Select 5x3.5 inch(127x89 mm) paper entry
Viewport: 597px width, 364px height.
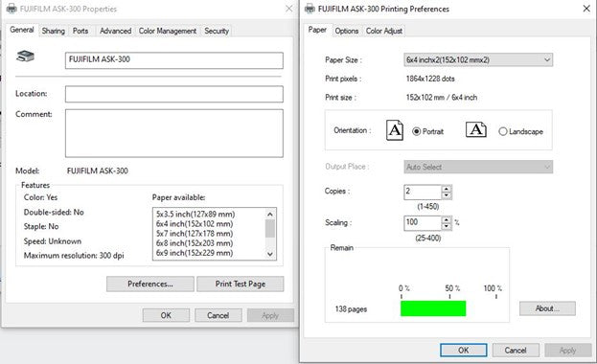[195, 214]
